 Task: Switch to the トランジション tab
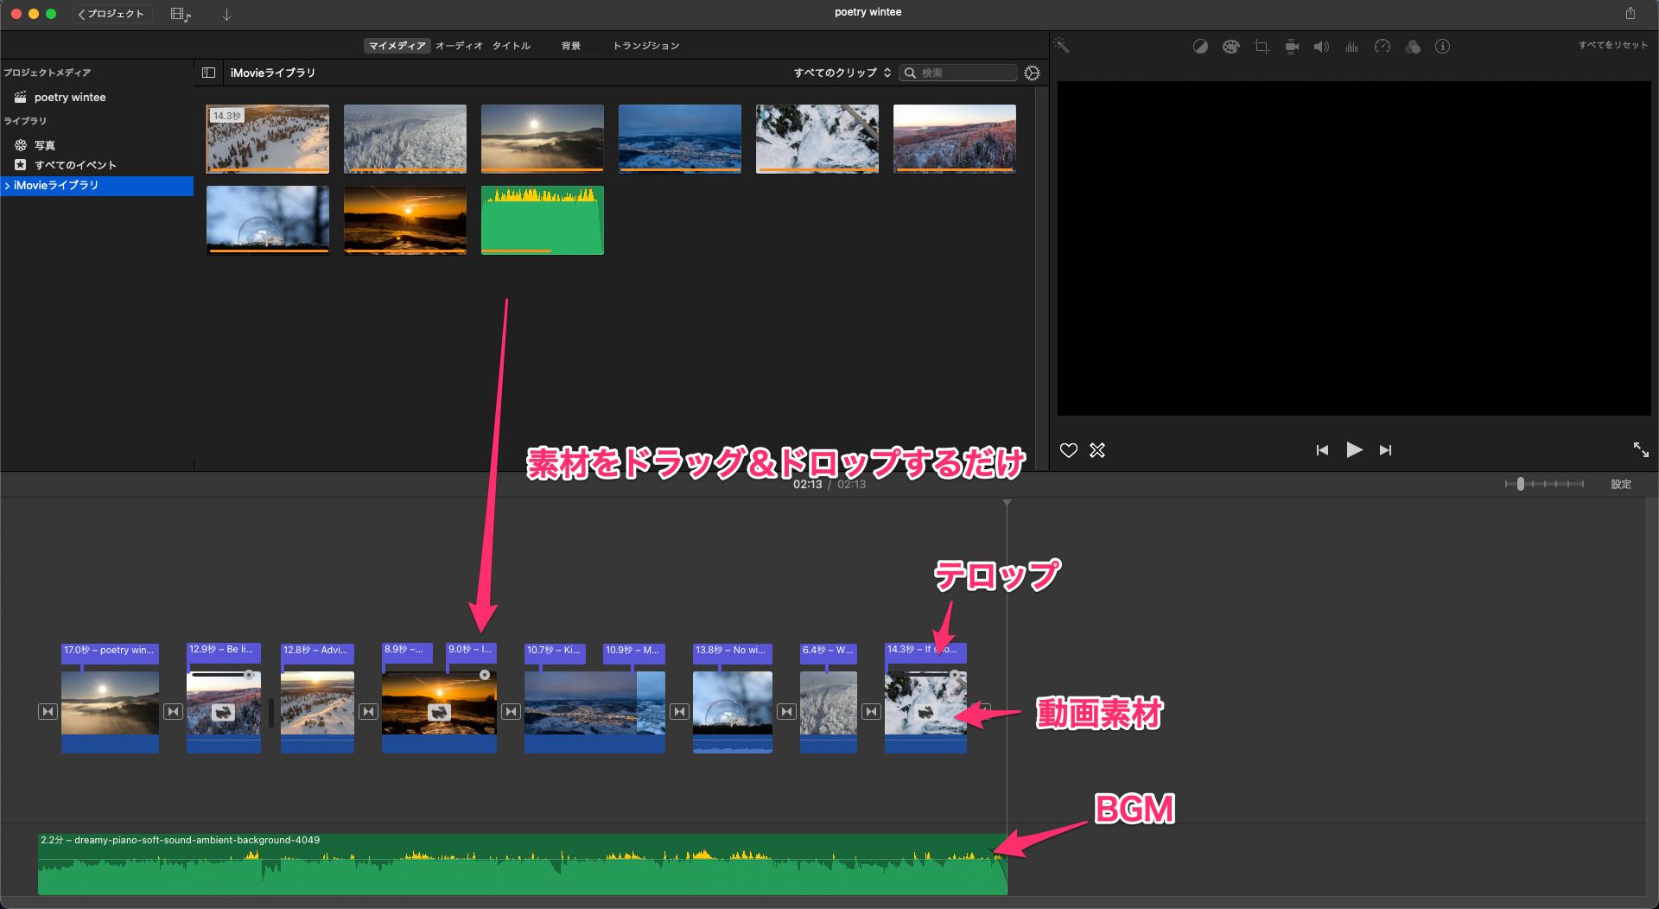click(645, 46)
